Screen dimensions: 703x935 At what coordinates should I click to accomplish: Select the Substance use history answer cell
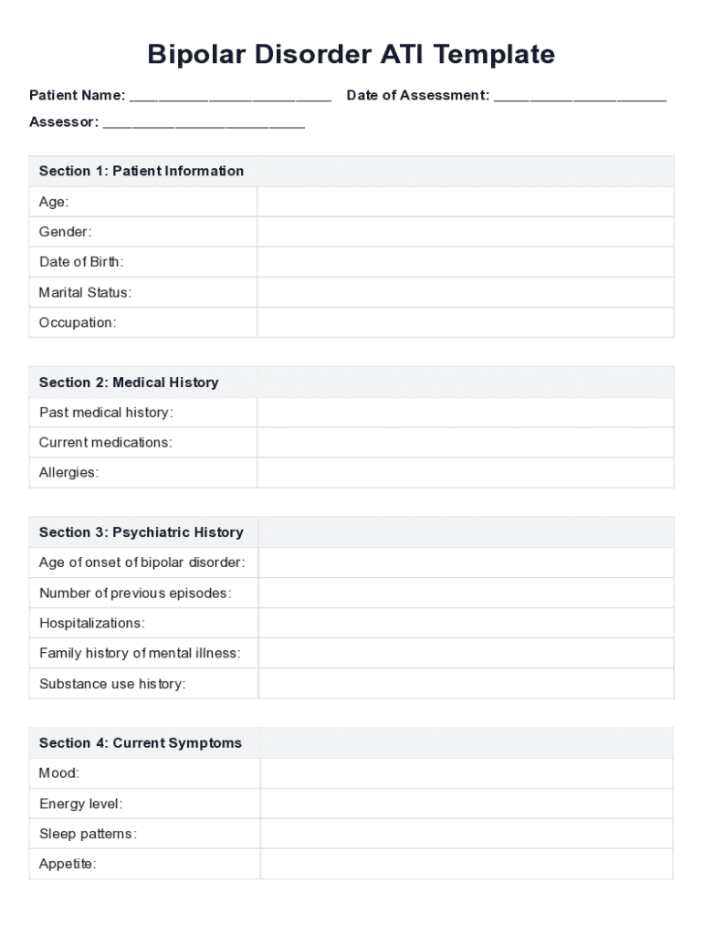point(467,684)
